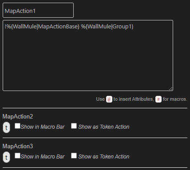Click the MapAction1 ability name field

pyautogui.click(x=38, y=10)
